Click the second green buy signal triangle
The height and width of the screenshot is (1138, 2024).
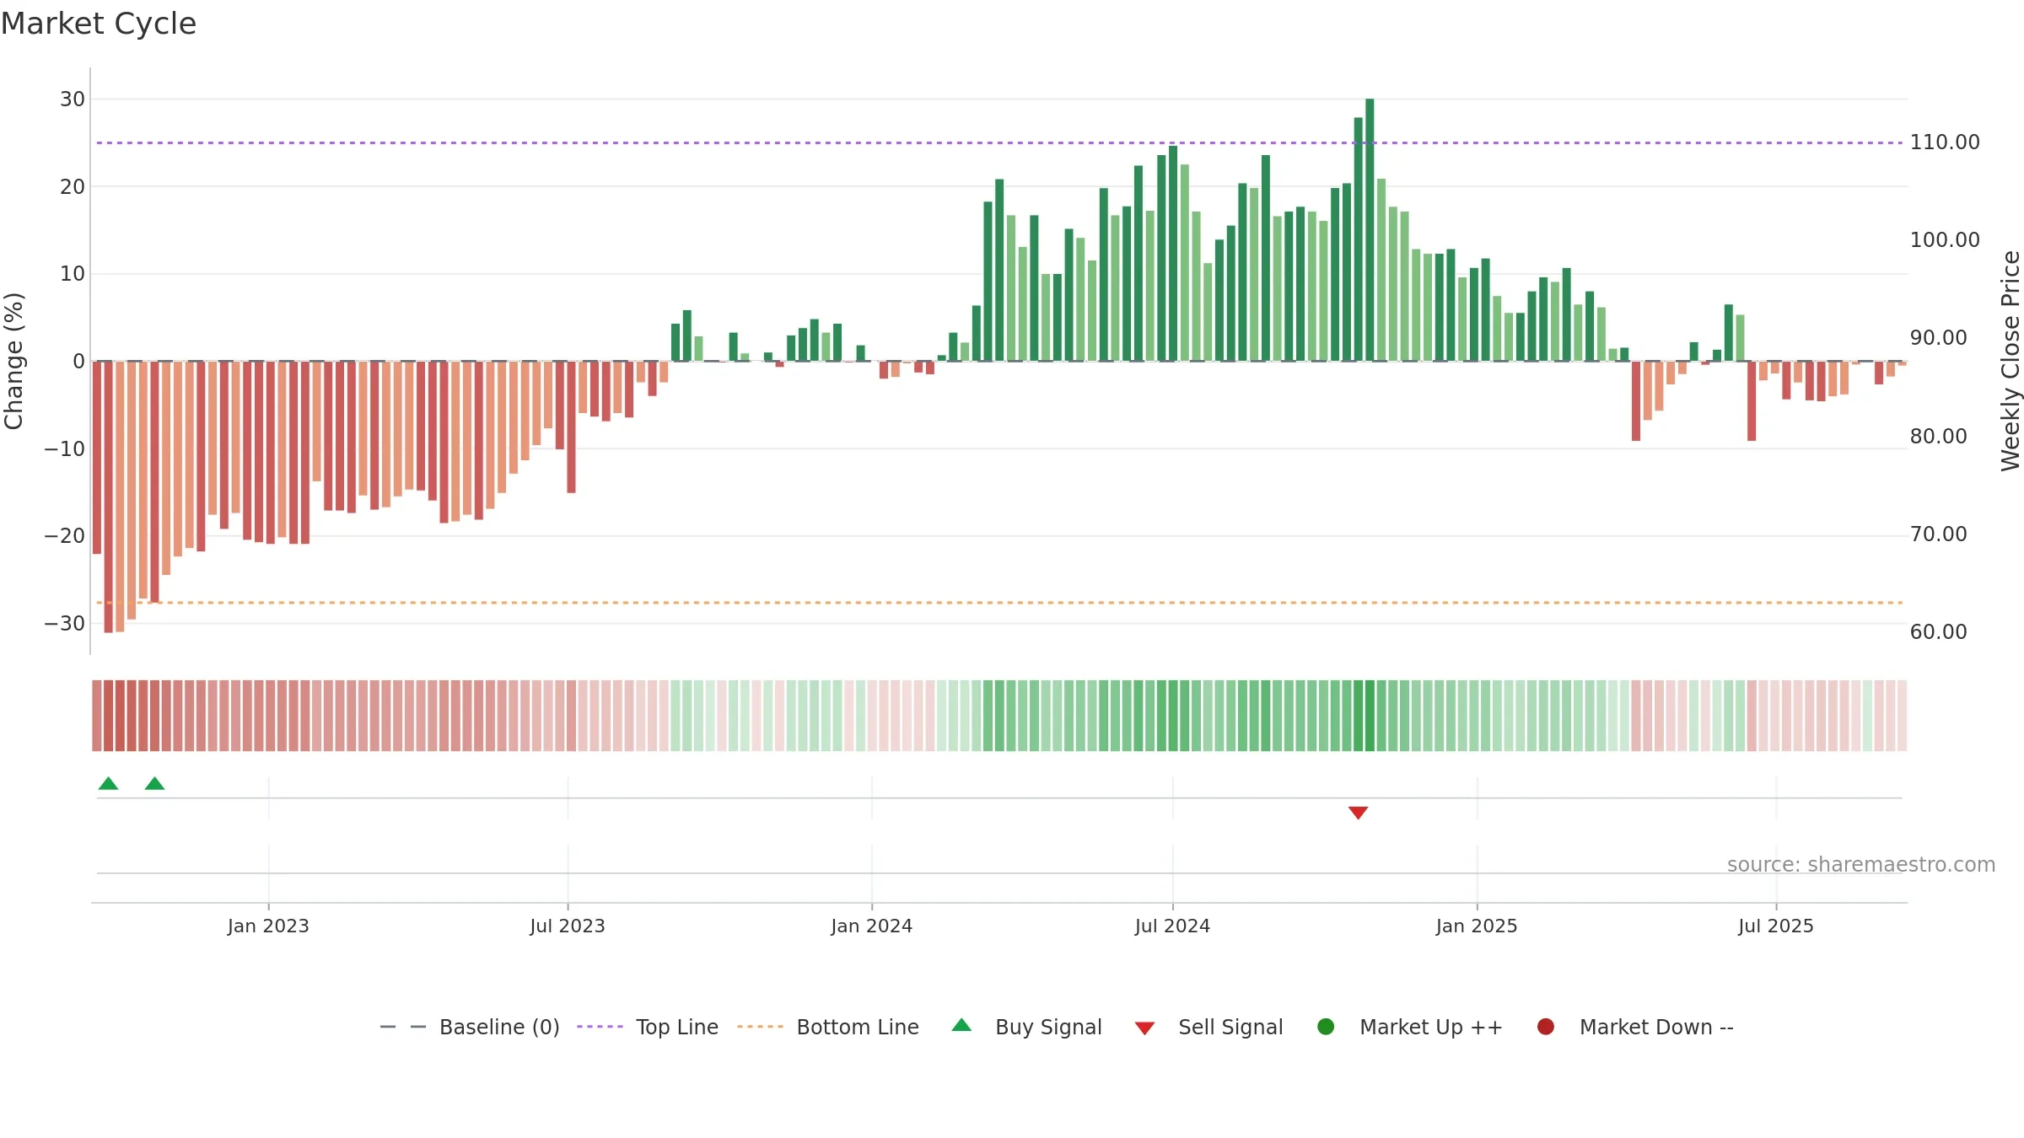(x=154, y=783)
